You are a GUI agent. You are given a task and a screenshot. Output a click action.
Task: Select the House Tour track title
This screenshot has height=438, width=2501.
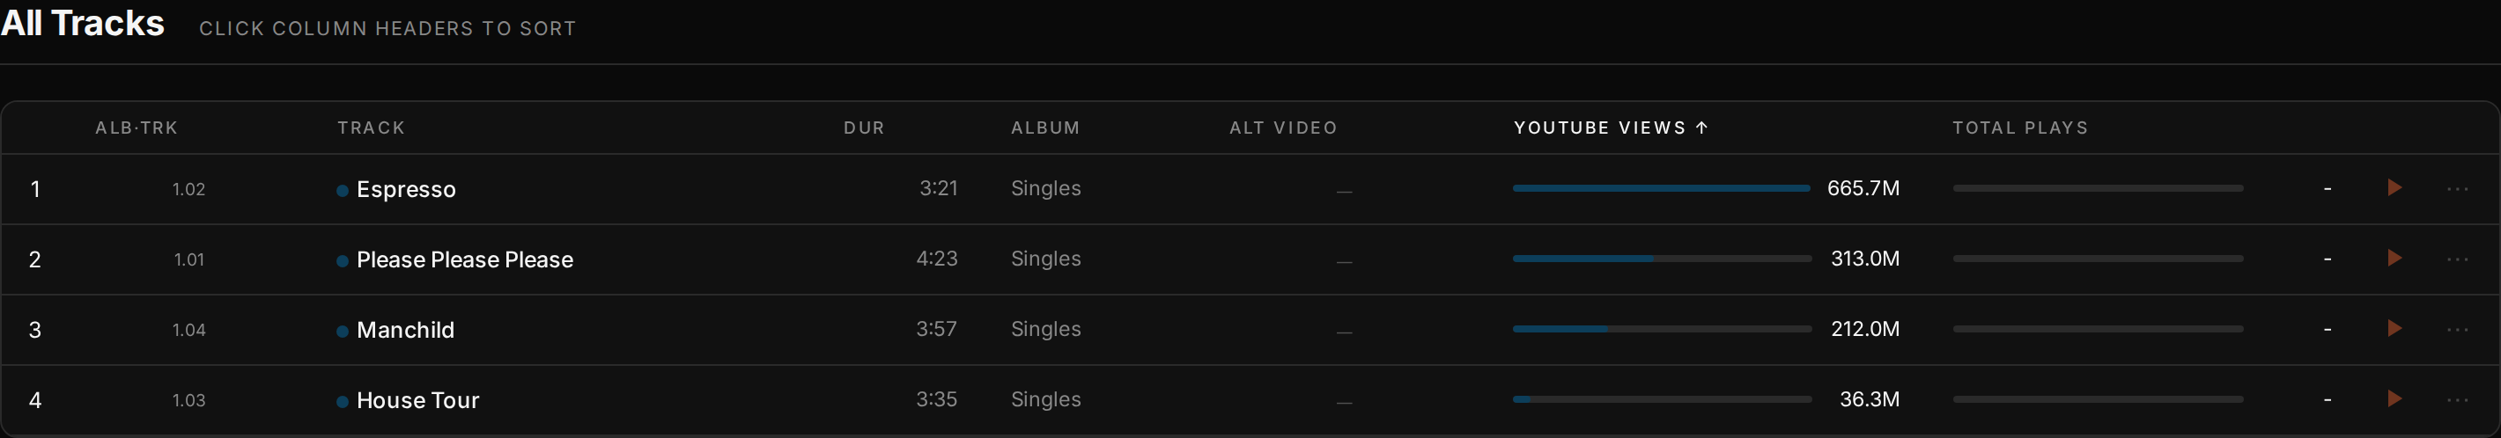tap(417, 400)
